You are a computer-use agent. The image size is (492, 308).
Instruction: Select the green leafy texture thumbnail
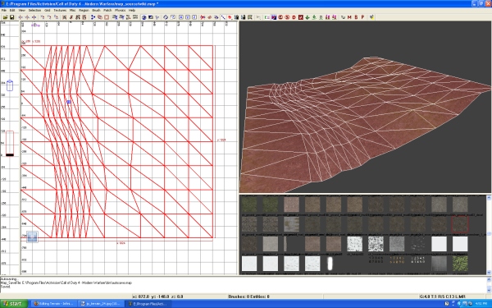[x=460, y=264]
